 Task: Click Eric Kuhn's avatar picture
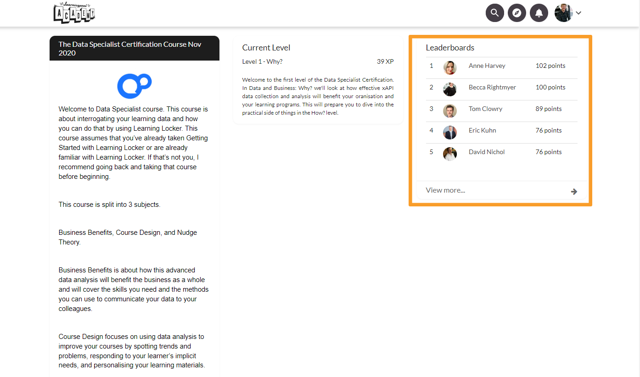point(449,133)
